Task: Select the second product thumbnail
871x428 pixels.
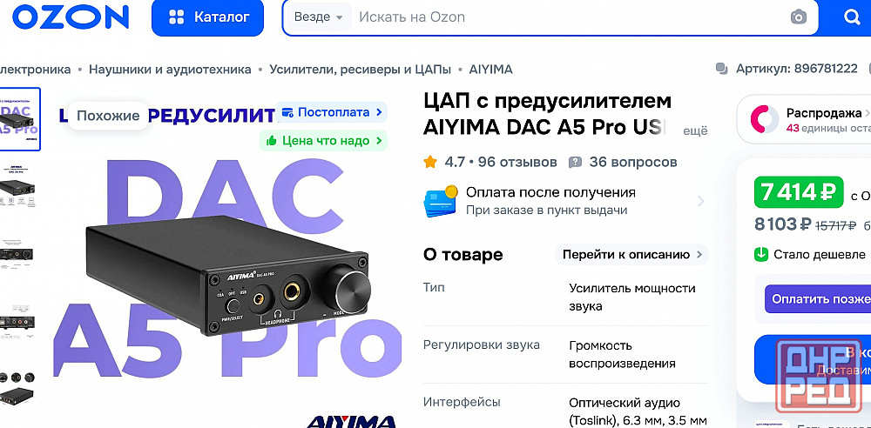Action: 17,186
